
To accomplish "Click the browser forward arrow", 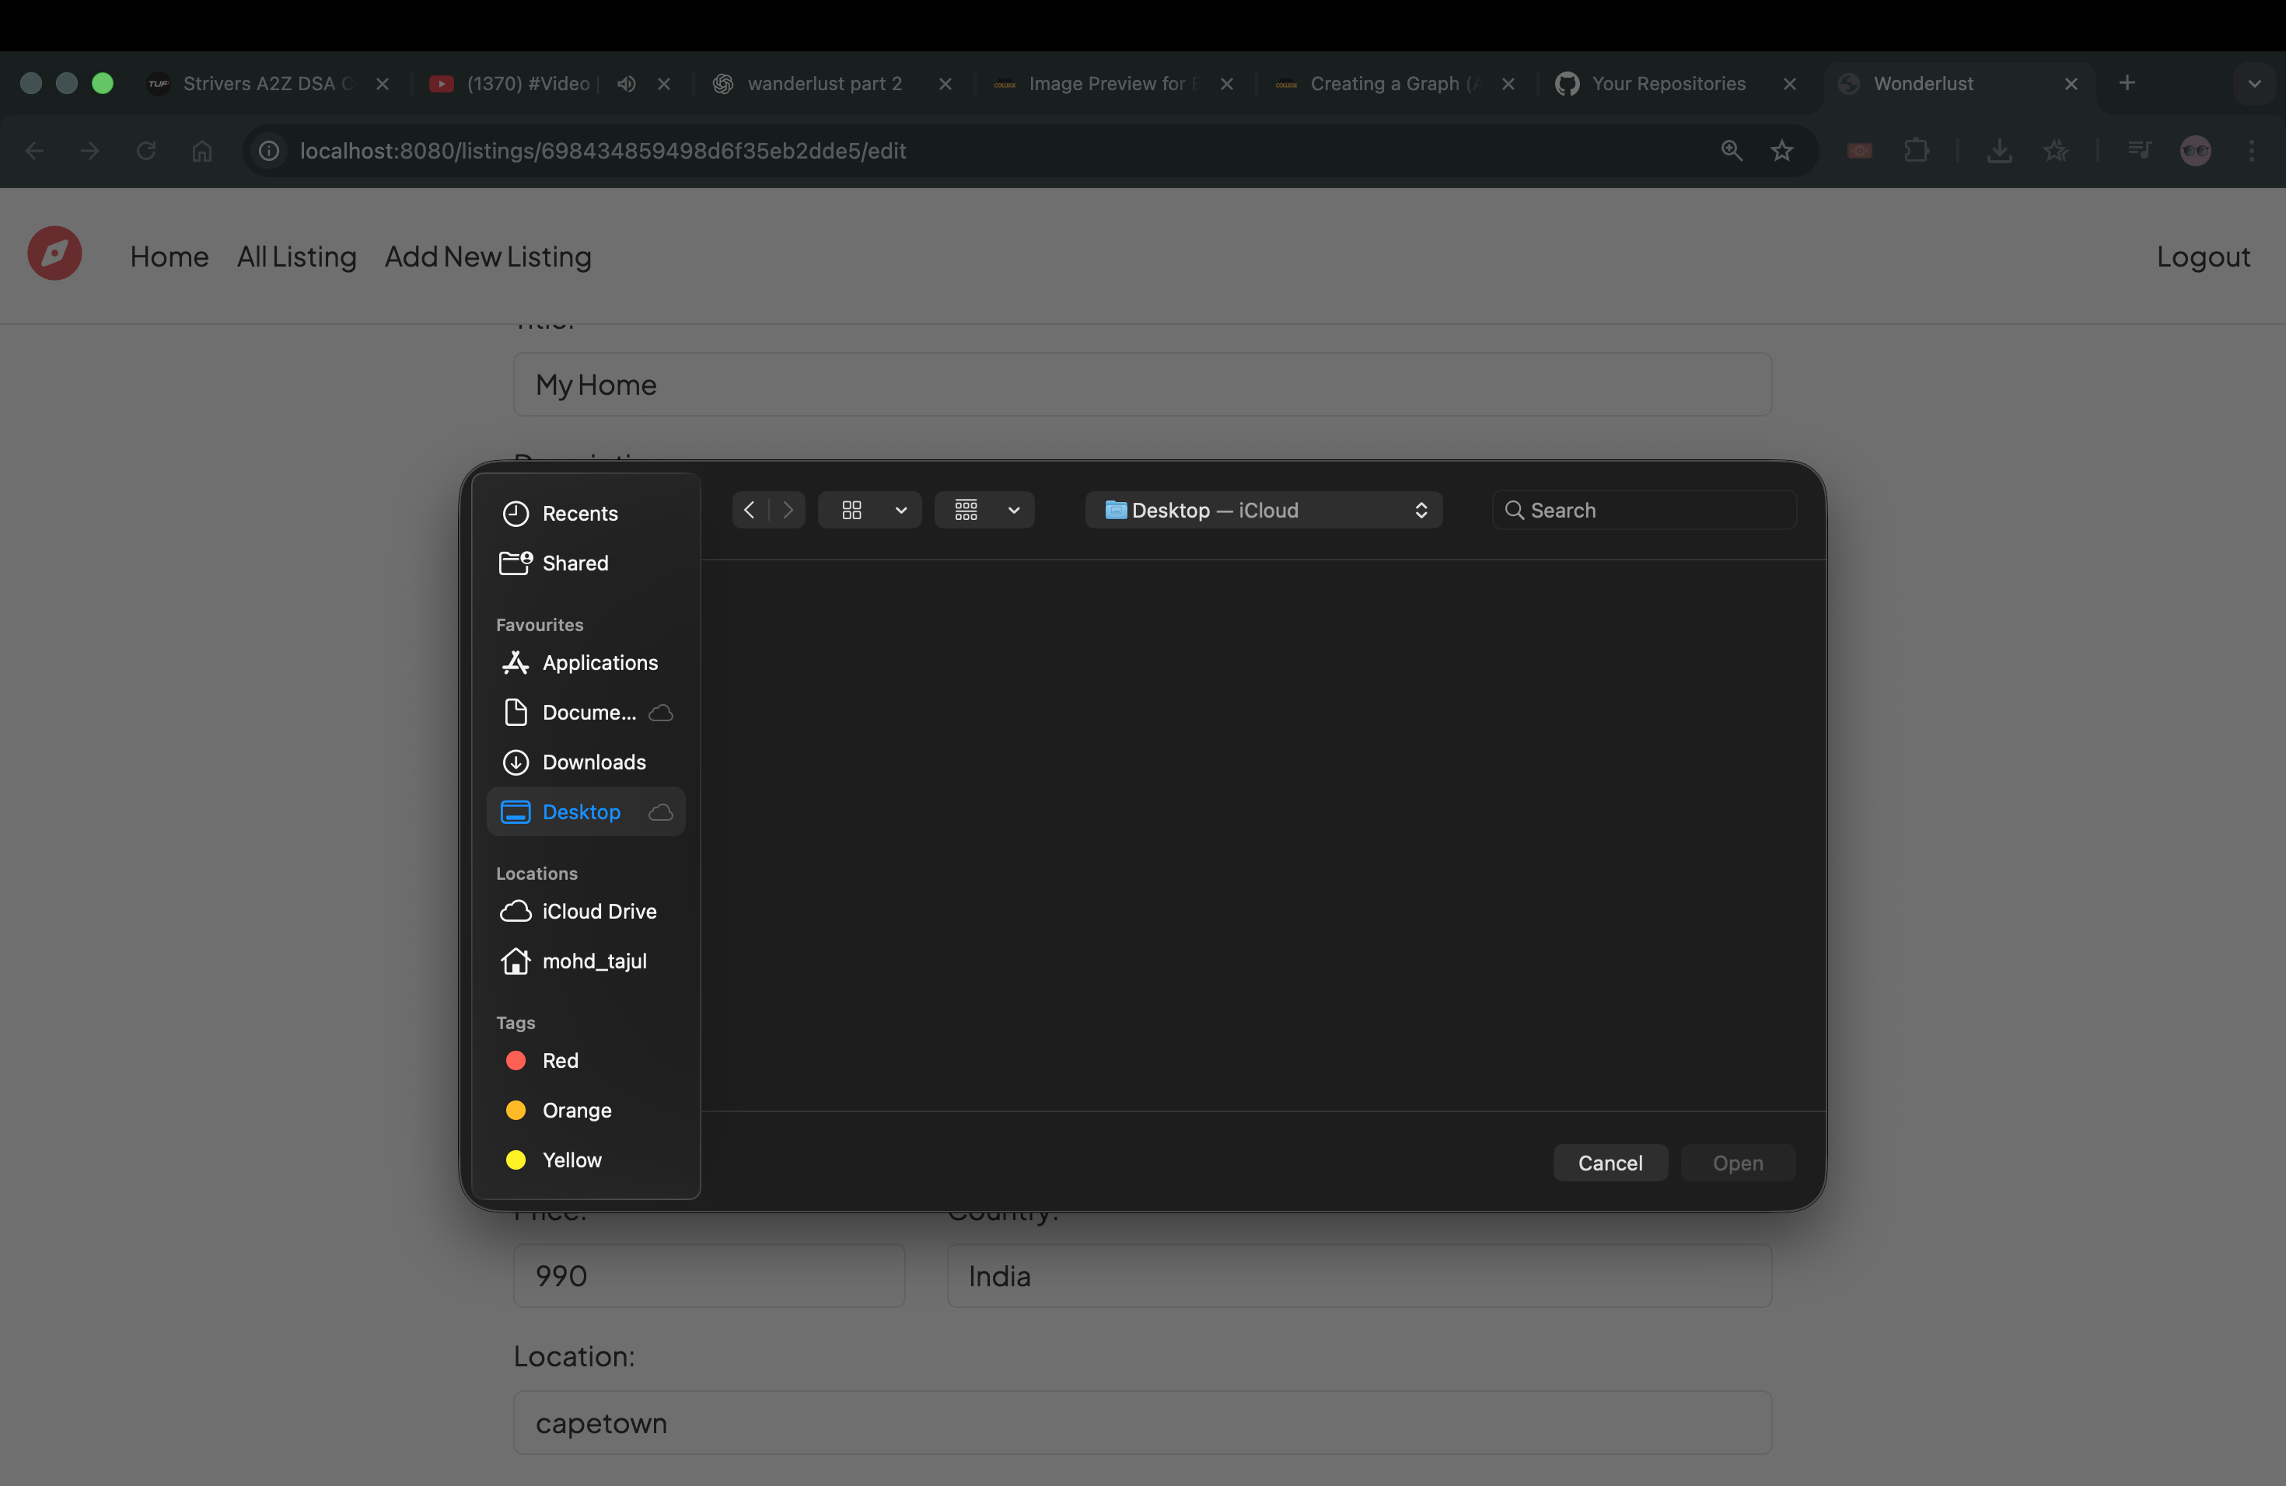I will tap(90, 151).
